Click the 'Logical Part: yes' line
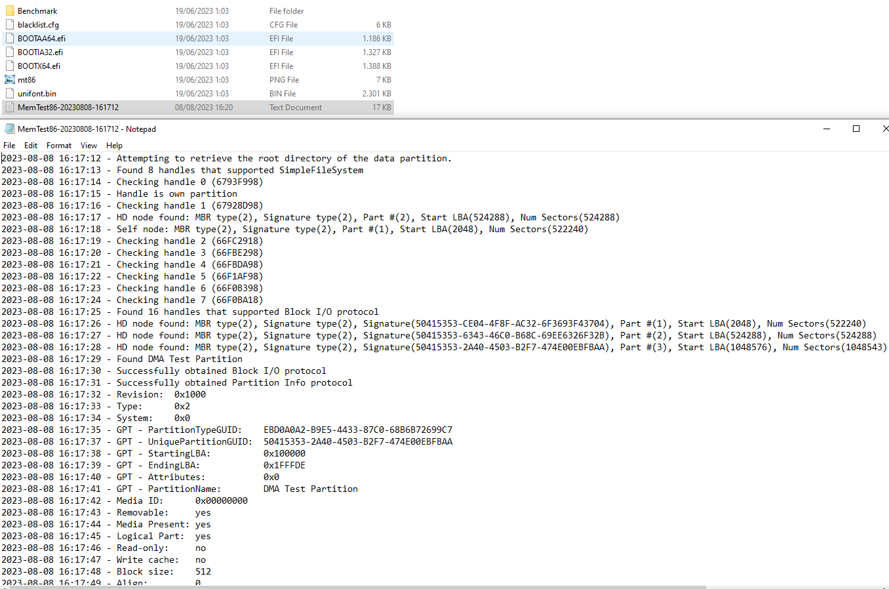 [106, 536]
